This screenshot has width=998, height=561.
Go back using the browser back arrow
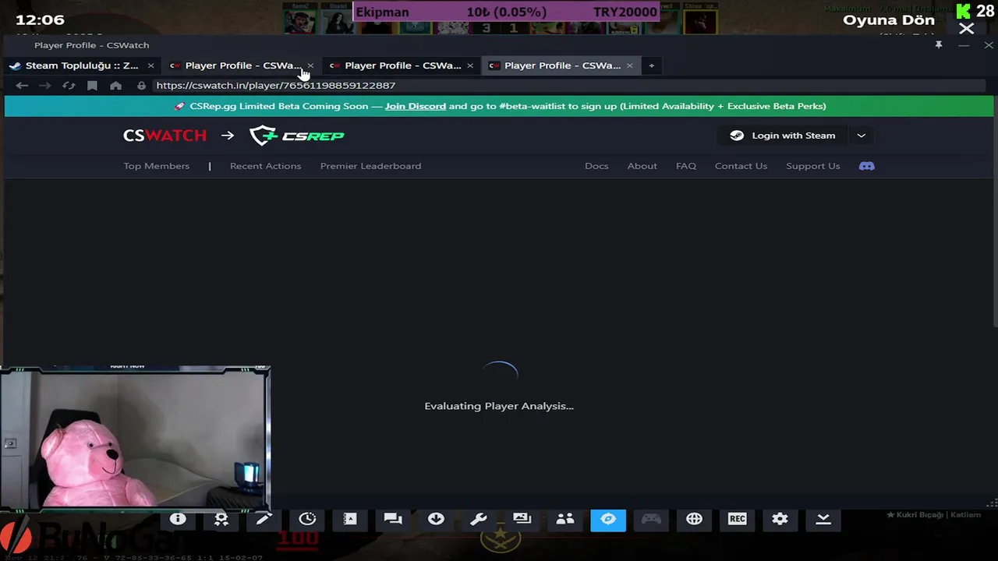(x=22, y=86)
